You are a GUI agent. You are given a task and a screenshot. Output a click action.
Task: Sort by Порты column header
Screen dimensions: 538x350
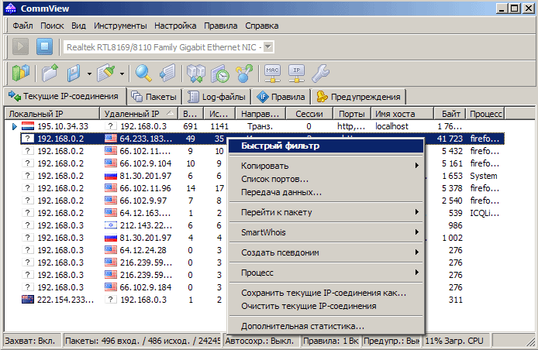pos(352,114)
